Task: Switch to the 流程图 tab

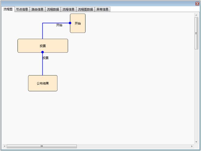Action: pyautogui.click(x=8, y=9)
